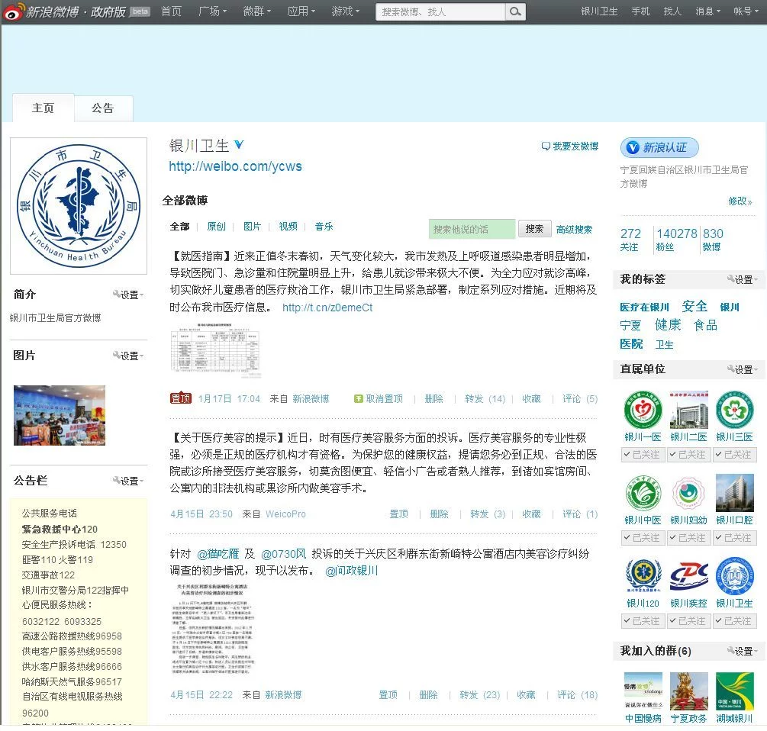Open 设置 dropdown for 公告栏

(x=128, y=481)
